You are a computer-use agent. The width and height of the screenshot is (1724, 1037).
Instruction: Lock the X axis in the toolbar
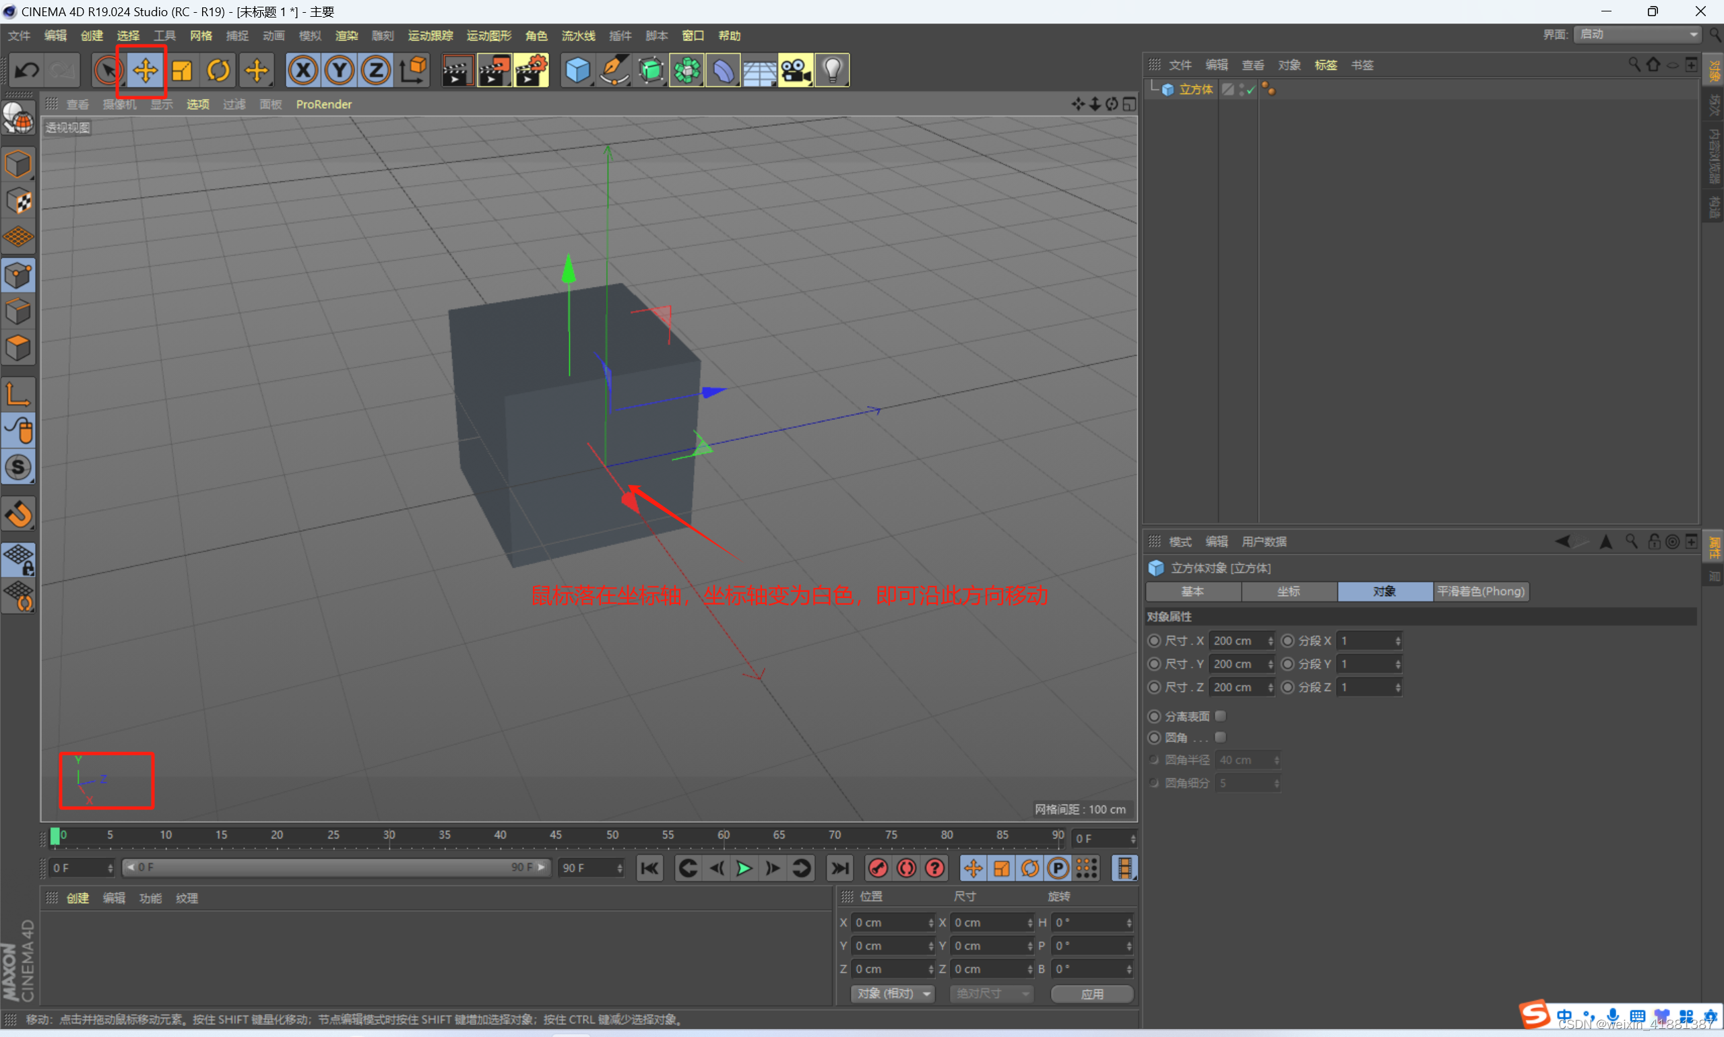pyautogui.click(x=302, y=70)
